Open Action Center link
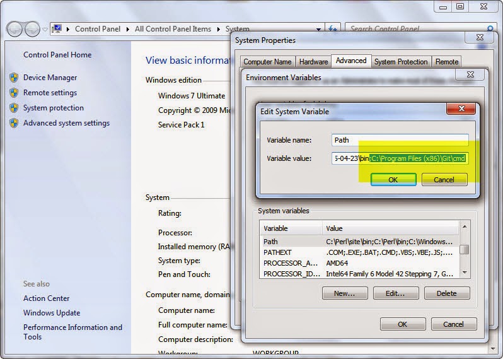Screen dimensions: 503x359 (46, 298)
